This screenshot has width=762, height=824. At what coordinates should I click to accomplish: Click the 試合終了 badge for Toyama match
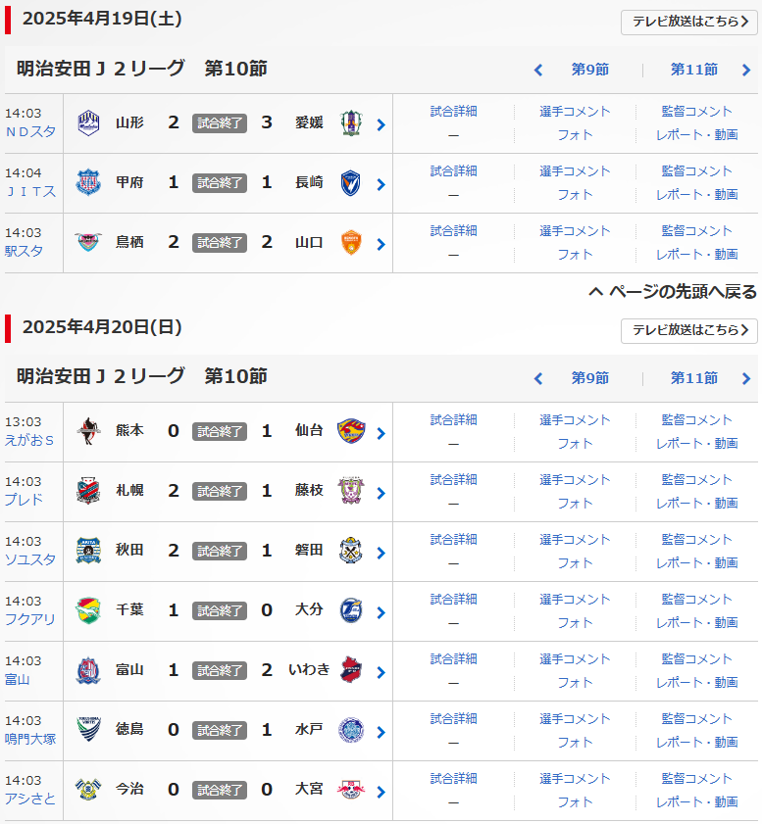coord(220,670)
